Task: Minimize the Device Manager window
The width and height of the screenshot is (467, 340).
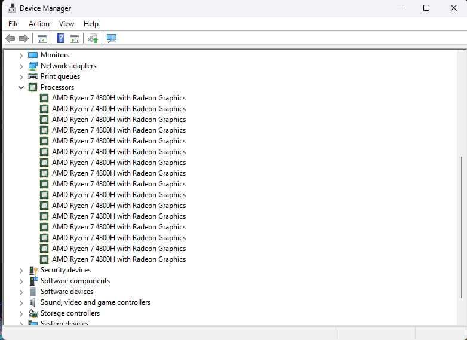Action: [x=400, y=8]
